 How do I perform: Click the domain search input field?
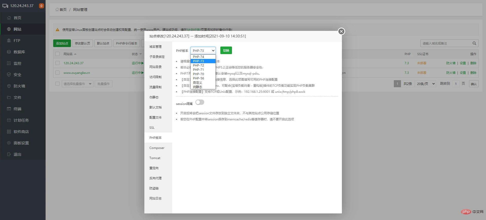[446, 43]
